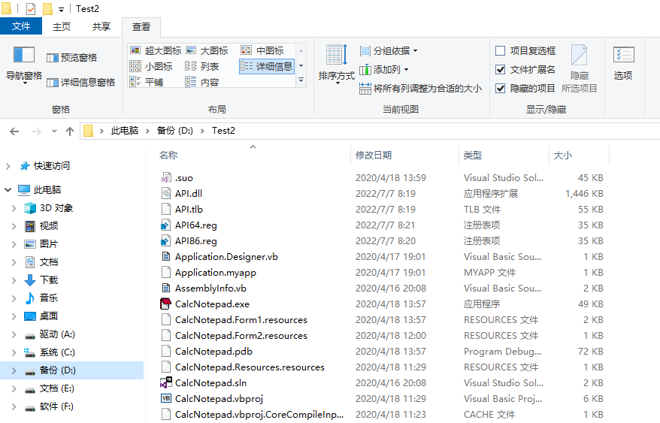The height and width of the screenshot is (423, 660).
Task: Toggle Hidden items (隐藏的项目) checkbox
Action: pos(501,89)
